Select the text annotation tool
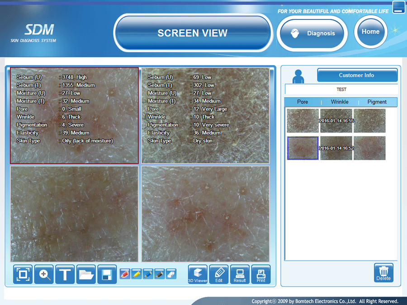This screenshot has width=407, height=305. [65, 274]
